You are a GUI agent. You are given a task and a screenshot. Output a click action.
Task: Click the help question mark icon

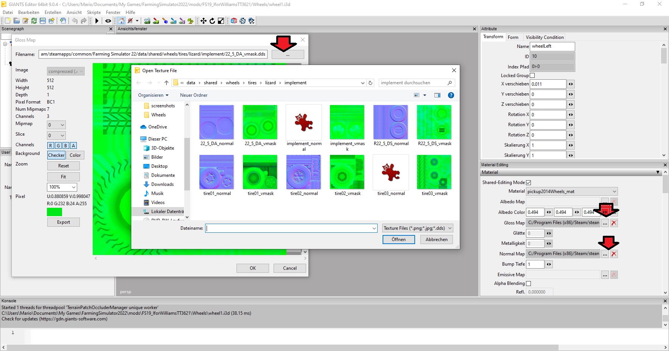pyautogui.click(x=451, y=95)
